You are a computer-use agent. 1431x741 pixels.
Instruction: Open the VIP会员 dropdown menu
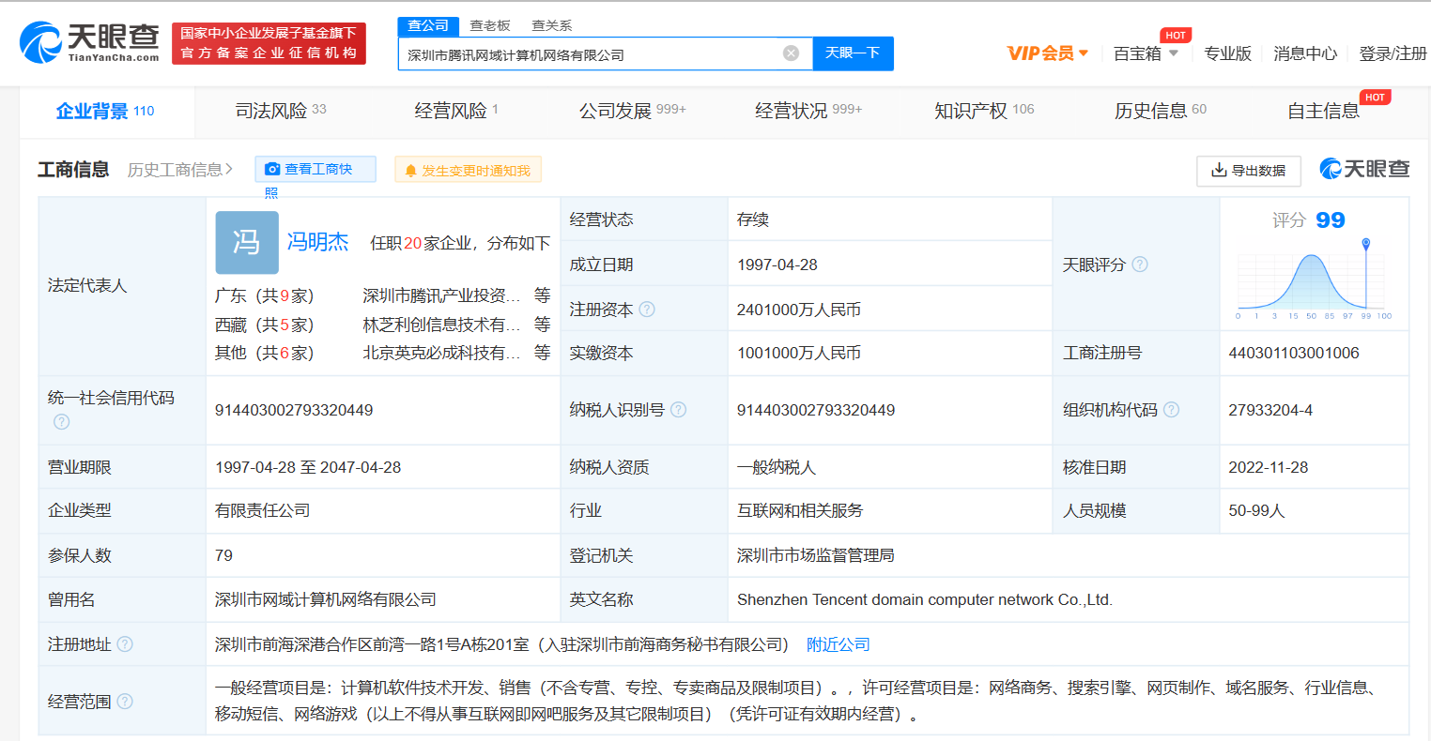(x=1047, y=53)
